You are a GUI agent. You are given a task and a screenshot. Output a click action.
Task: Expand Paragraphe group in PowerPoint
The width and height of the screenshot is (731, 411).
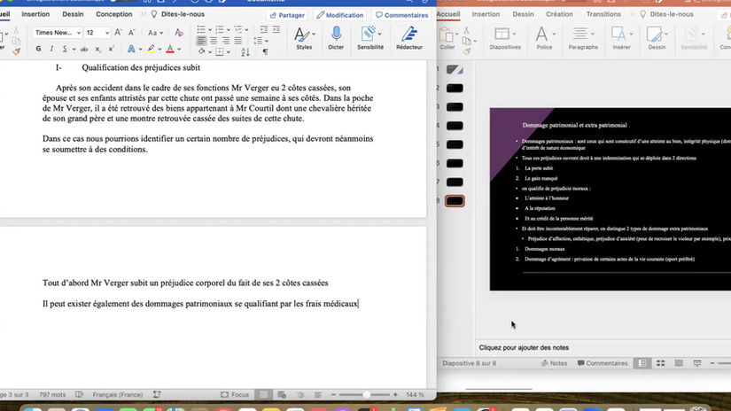click(x=583, y=38)
